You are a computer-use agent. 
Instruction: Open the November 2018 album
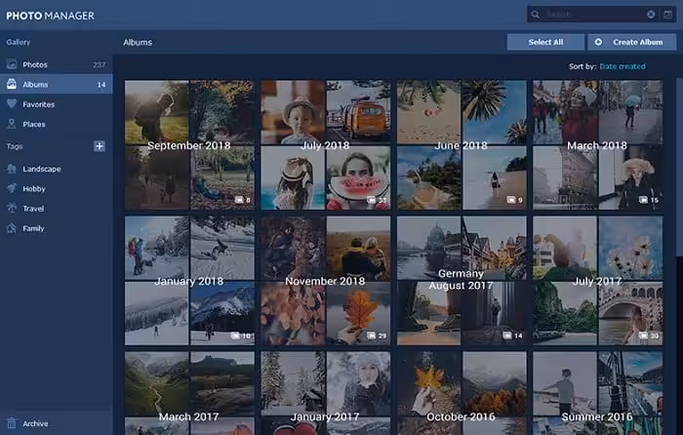pos(325,281)
